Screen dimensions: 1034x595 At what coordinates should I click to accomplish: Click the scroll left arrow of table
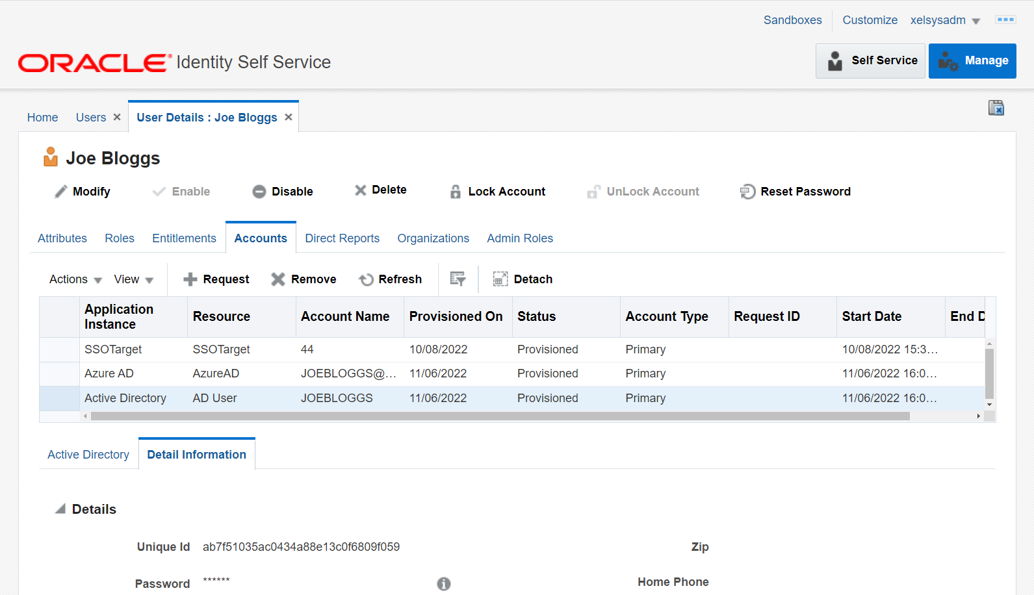coord(85,416)
